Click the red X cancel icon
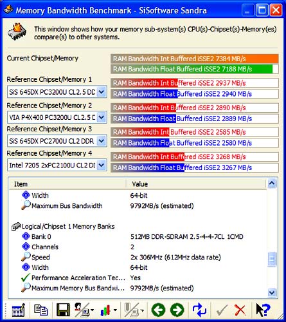This screenshot has height=322, width=286. [240, 310]
